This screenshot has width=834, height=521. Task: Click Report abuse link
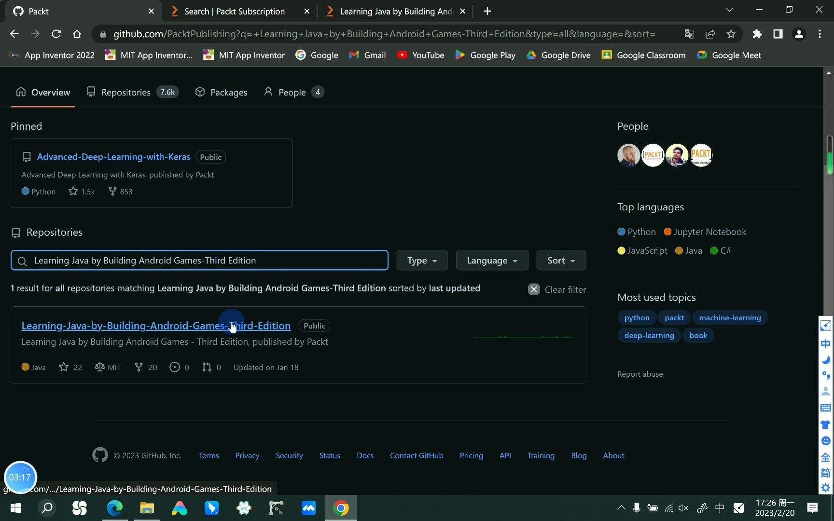point(640,374)
